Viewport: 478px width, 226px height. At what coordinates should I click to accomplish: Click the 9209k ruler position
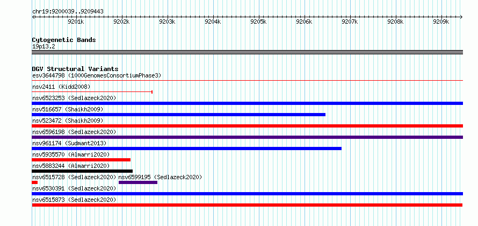click(441, 22)
